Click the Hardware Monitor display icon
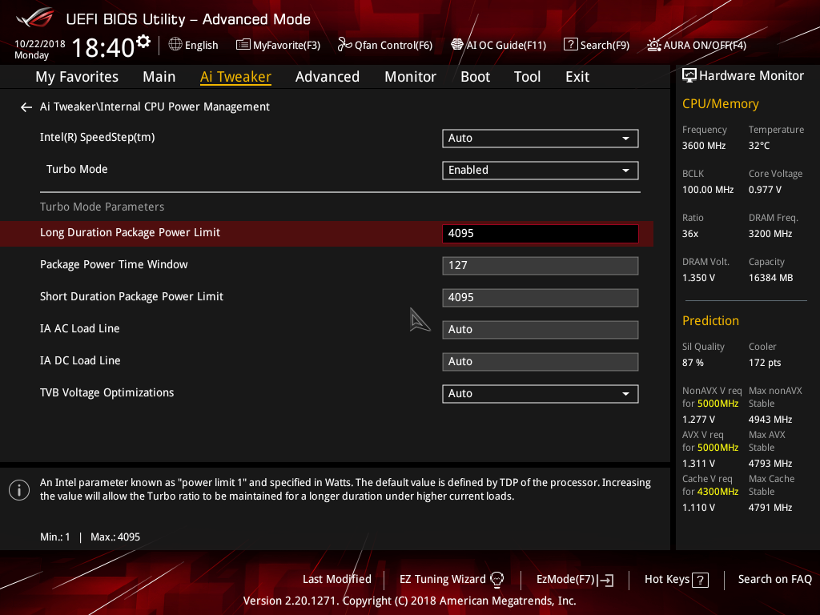The width and height of the screenshot is (820, 615). coord(689,76)
